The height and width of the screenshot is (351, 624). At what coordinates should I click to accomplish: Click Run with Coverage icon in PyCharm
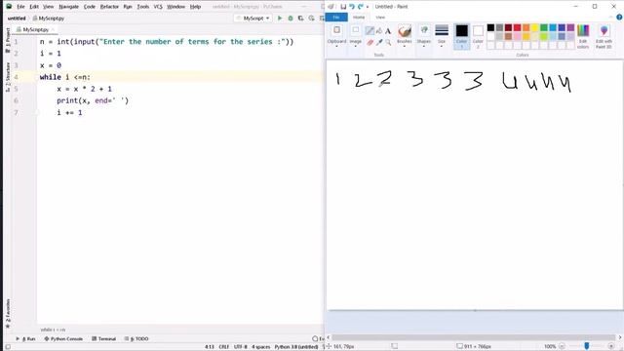[x=301, y=19]
